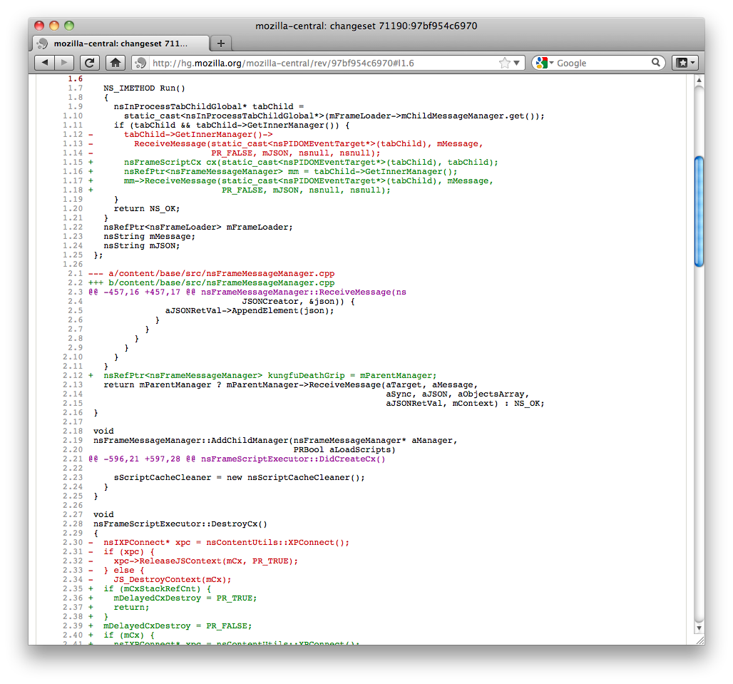Click added line with 'kungfuDeathGrip'

tap(270, 375)
